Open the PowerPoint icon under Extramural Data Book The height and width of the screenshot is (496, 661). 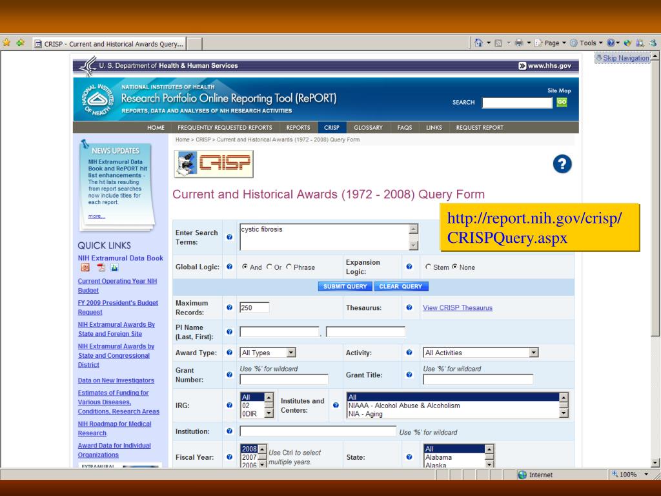coord(85,267)
